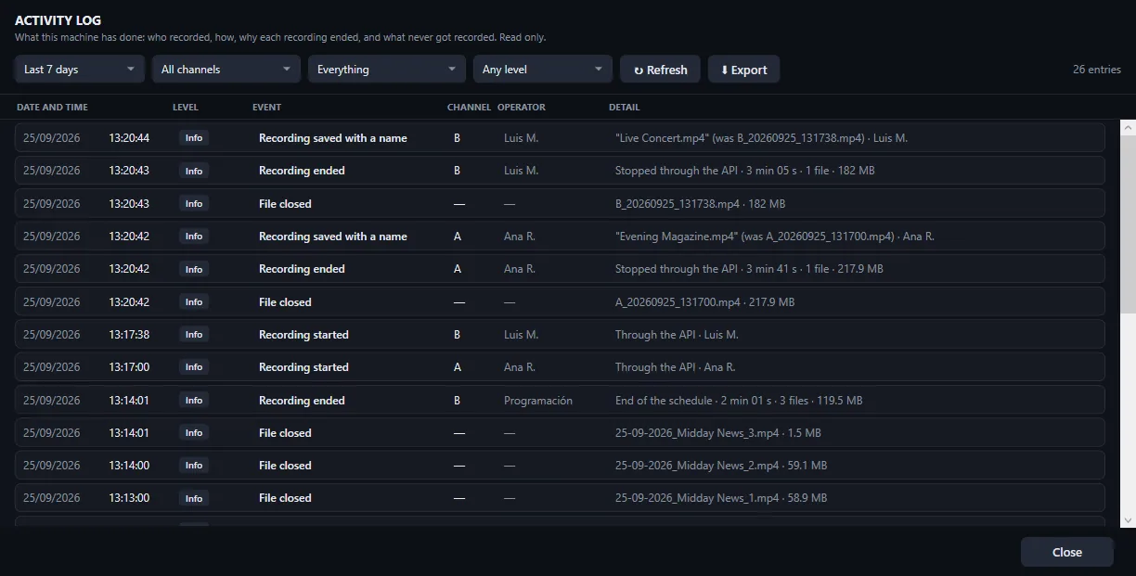Click the "Live Concert.mp4" detail text
This screenshot has height=576, width=1136.
(x=761, y=138)
